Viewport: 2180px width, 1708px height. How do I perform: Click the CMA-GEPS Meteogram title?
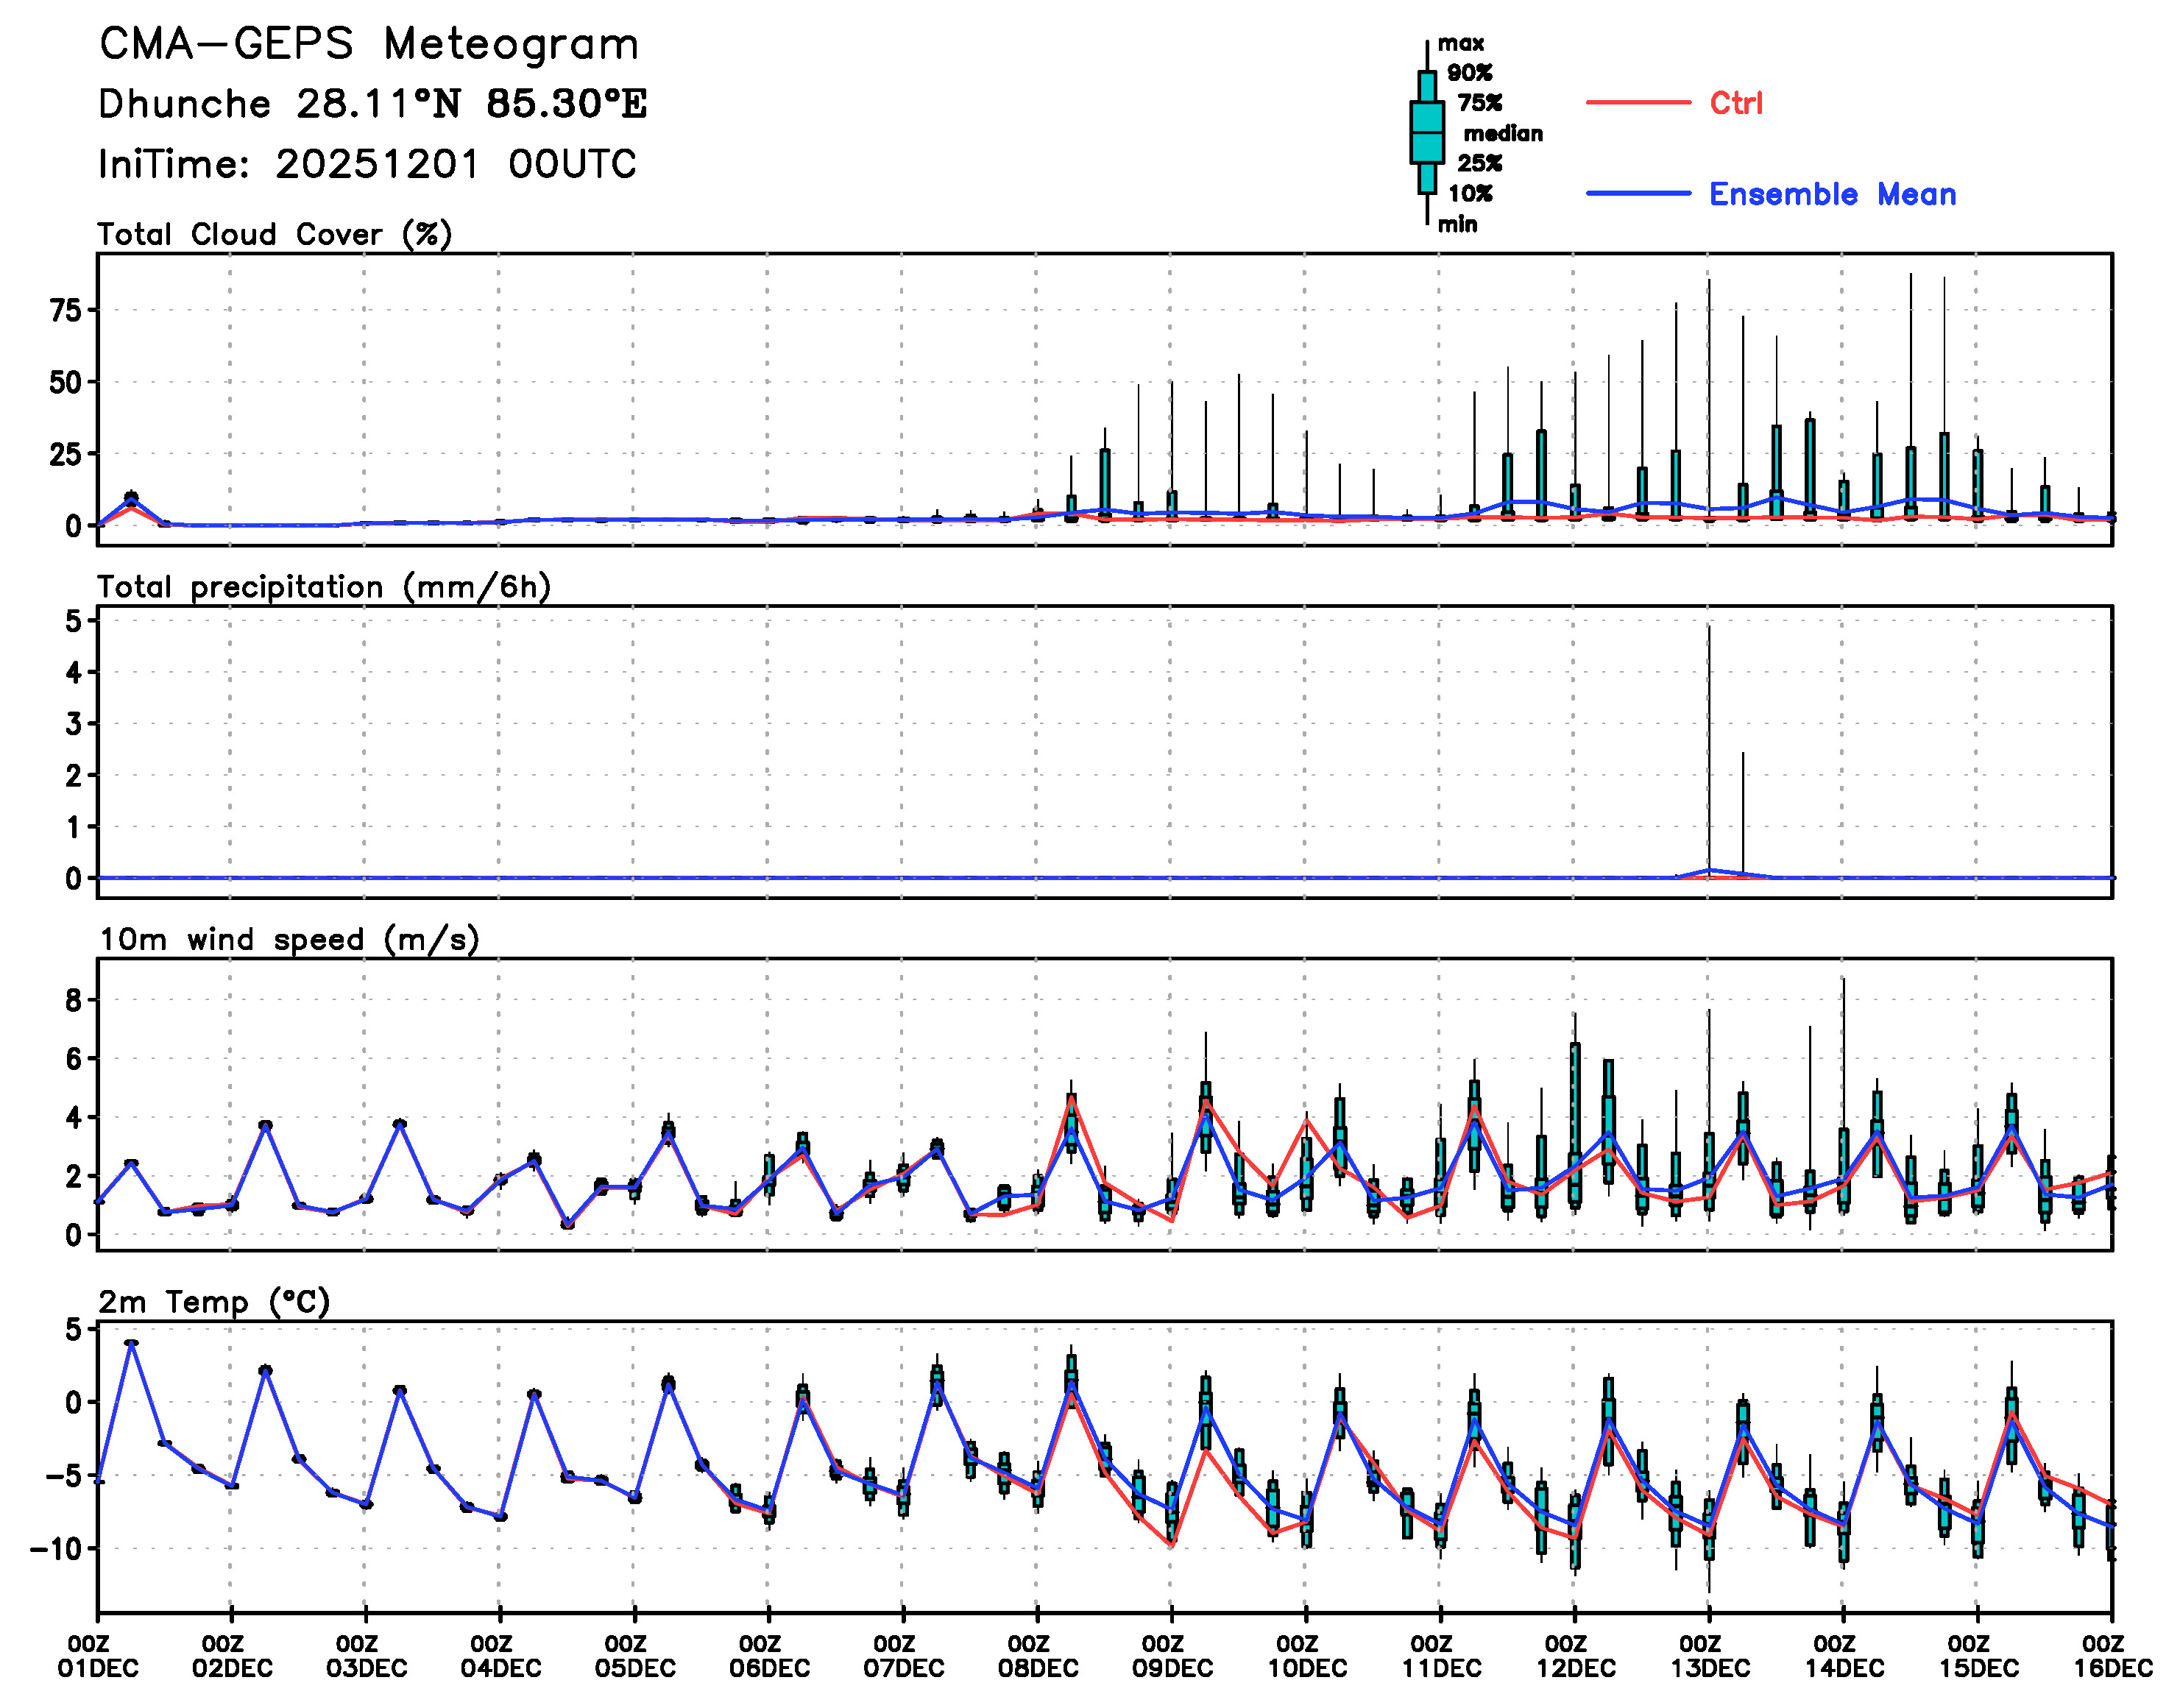(369, 45)
